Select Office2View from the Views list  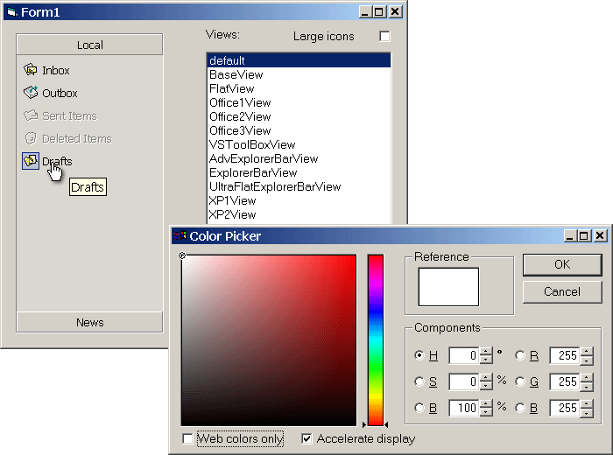[240, 116]
